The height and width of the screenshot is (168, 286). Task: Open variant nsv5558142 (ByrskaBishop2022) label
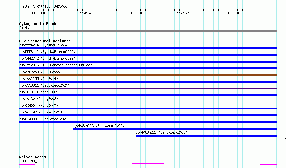pos(47,52)
